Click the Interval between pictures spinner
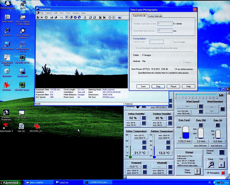The image size is (230, 185). click(x=171, y=31)
